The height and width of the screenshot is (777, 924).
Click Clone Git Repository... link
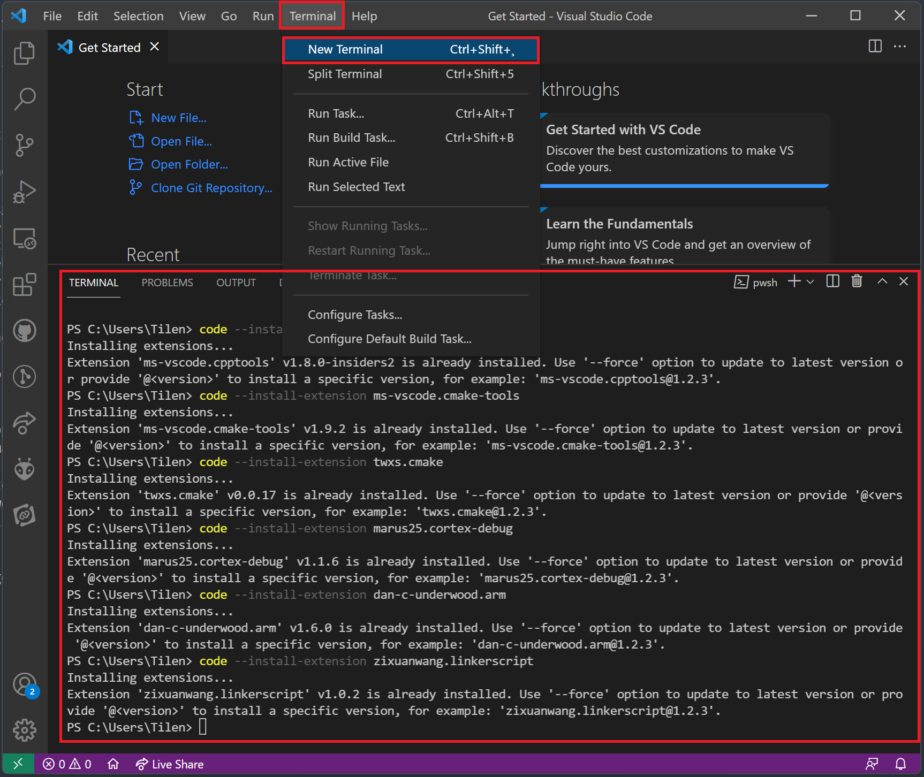pyautogui.click(x=211, y=188)
